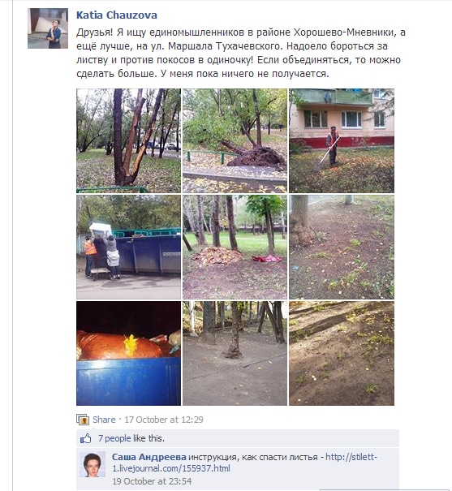Viewport: 452px width, 491px height.
Task: Open Katia Chauzova's profile picture
Action: [x=48, y=28]
